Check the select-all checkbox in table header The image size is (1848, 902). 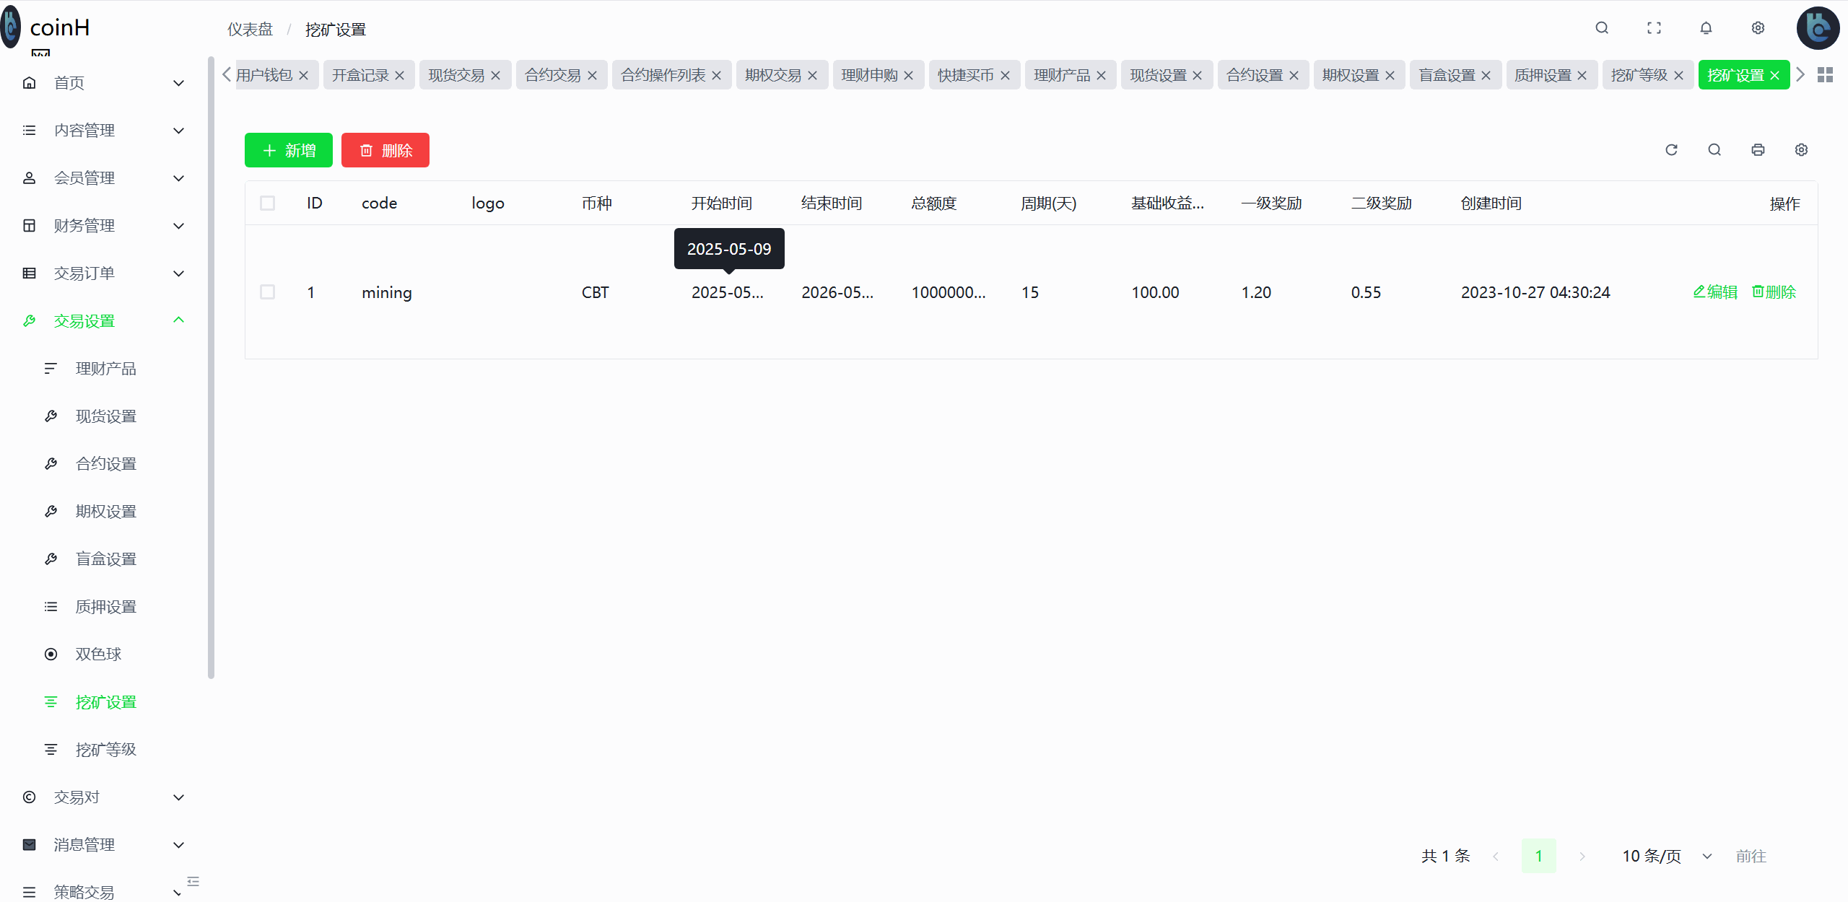(x=267, y=203)
